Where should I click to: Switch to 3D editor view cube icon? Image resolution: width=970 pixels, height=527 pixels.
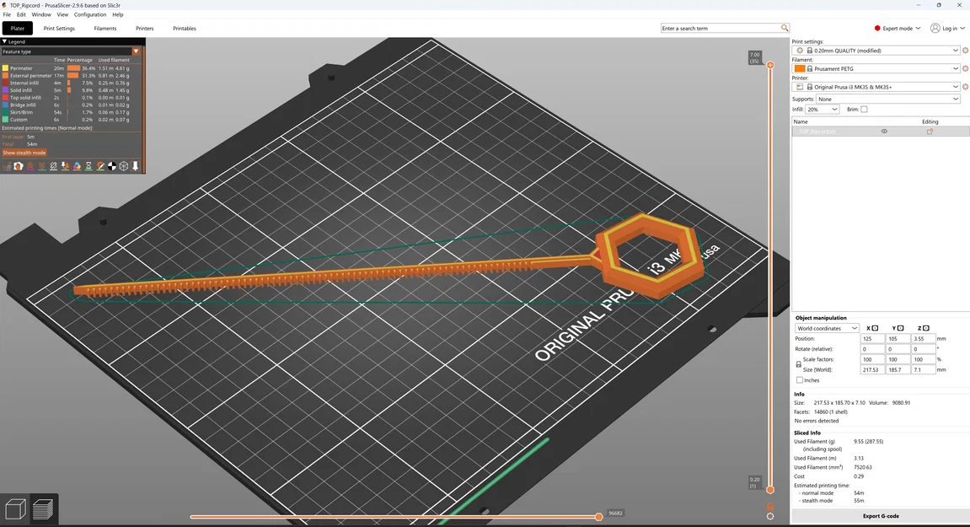[15, 509]
